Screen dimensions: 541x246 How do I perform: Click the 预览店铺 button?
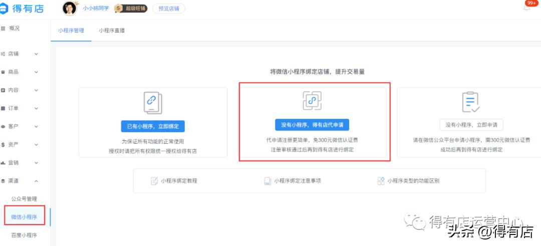point(169,9)
